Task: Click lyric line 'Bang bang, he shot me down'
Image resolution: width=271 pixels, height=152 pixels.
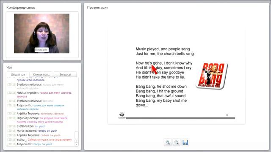Action: pyautogui.click(x=161, y=86)
